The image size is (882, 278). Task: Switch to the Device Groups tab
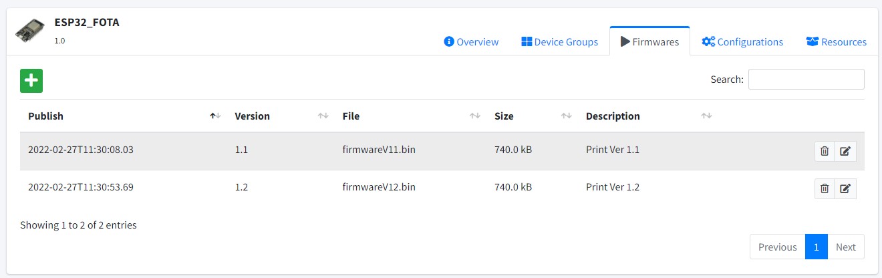click(559, 42)
